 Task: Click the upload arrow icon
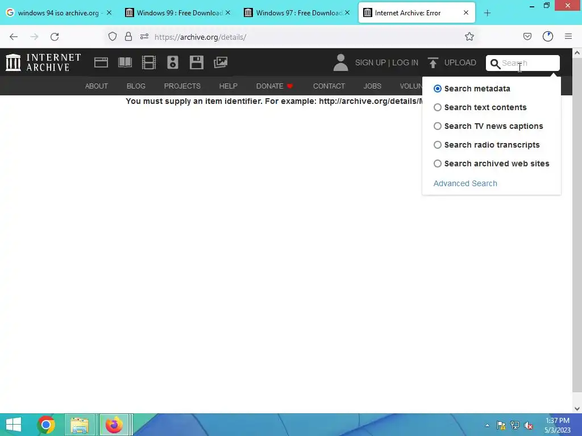pyautogui.click(x=433, y=62)
